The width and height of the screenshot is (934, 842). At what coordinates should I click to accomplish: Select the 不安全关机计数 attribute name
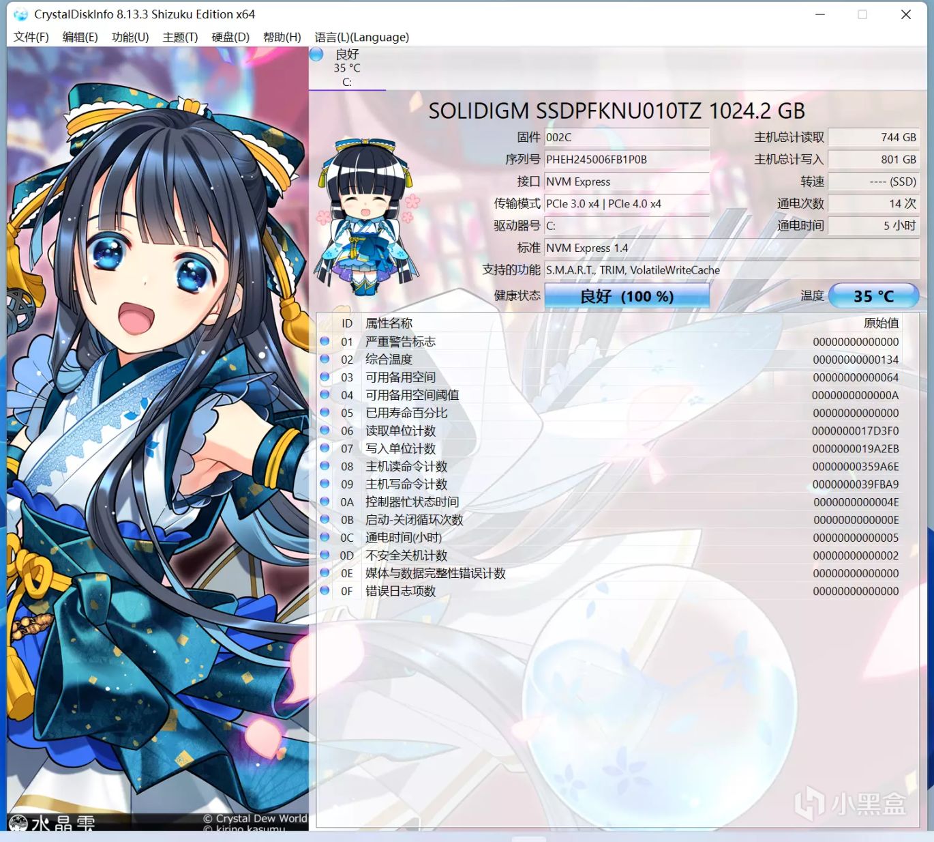[406, 555]
